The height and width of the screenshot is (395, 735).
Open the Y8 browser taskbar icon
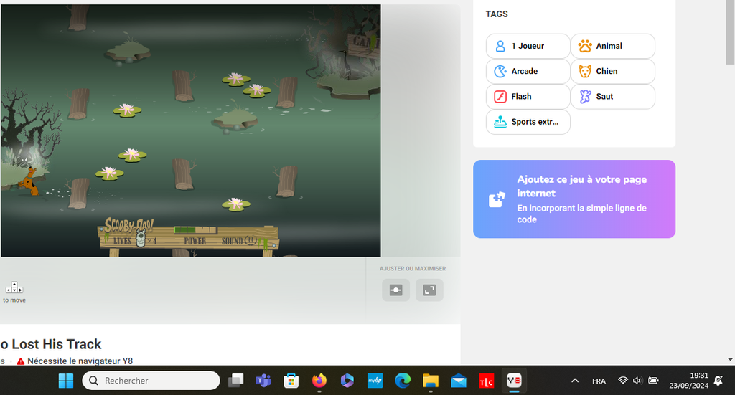(x=514, y=381)
